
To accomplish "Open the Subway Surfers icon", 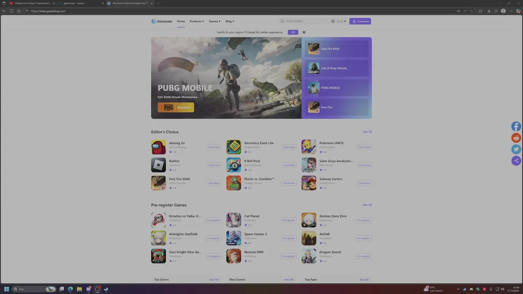I will [x=309, y=183].
